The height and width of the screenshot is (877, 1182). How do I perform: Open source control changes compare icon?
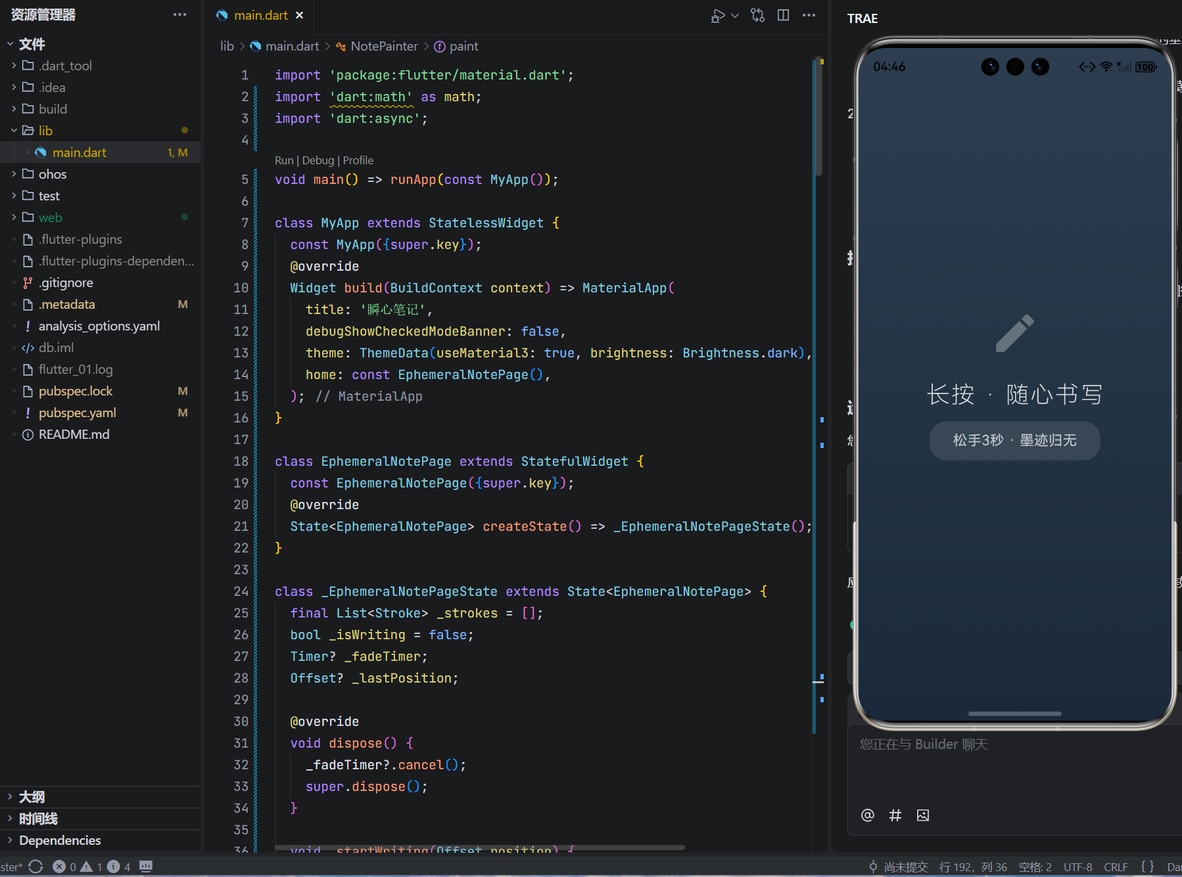point(757,16)
